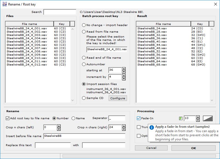The image size is (220, 159).
Task: Select the Name radio button
Action: click(x=73, y=118)
